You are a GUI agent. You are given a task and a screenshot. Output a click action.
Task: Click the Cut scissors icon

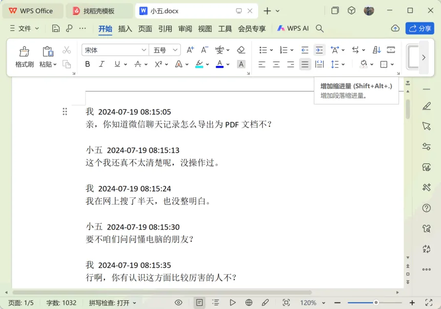click(x=67, y=50)
